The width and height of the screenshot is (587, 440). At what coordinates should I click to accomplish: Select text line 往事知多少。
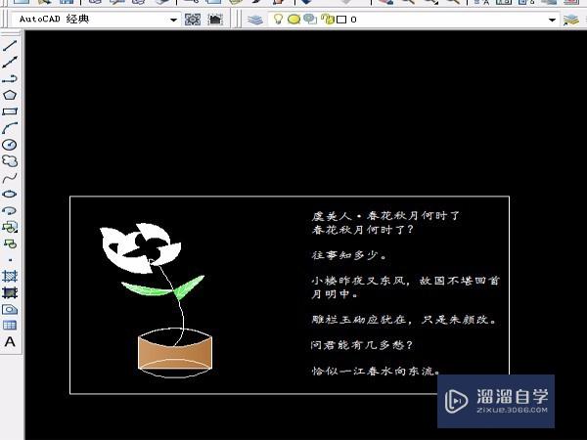click(x=349, y=255)
